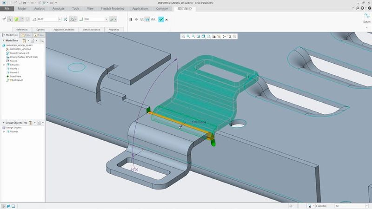Viewport: 372px width, 209px height.
Task: Toggle the Spin Center icon
Action: [x=224, y=36]
